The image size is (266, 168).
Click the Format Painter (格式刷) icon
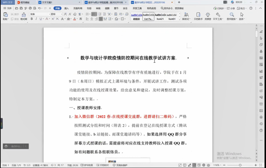[x=23, y=15]
